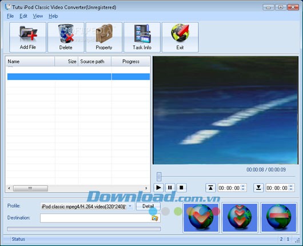
Task: Open the Help menu
Action: point(53,16)
